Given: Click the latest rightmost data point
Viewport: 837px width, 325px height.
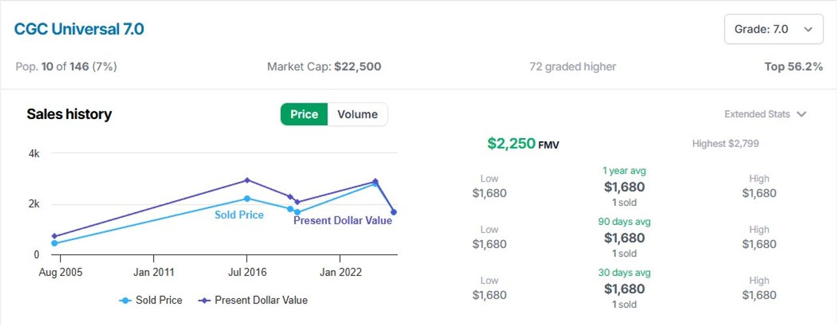Looking at the screenshot, I should point(394,212).
